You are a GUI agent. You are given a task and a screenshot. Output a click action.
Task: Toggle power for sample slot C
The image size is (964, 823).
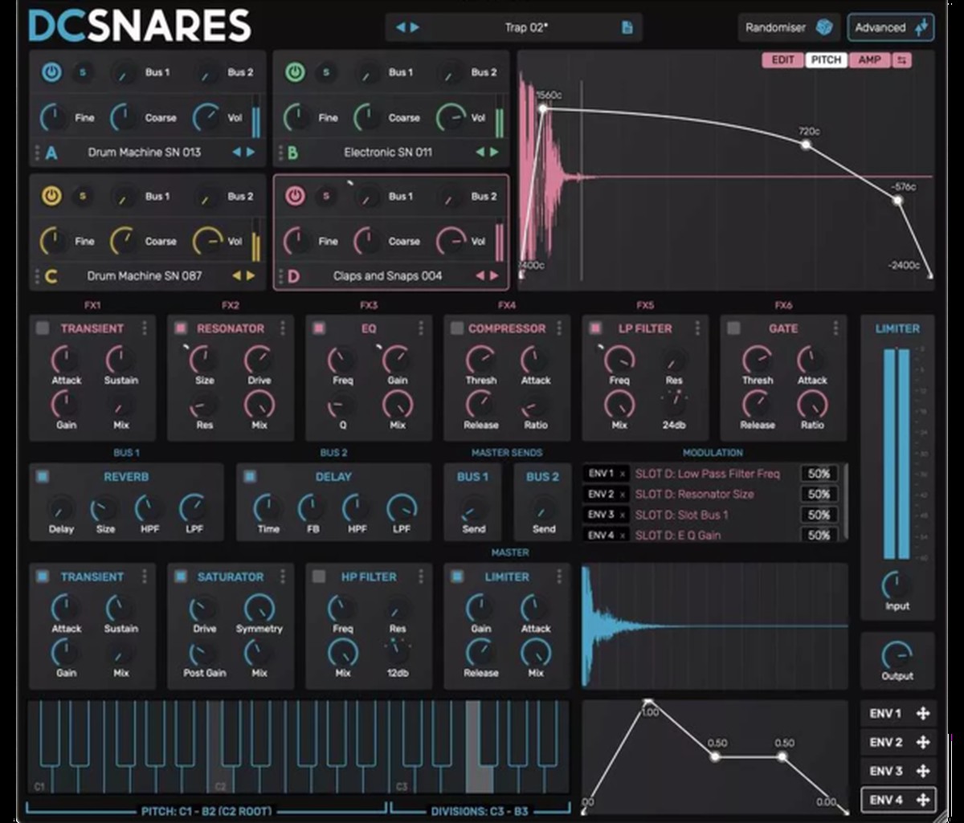51,197
